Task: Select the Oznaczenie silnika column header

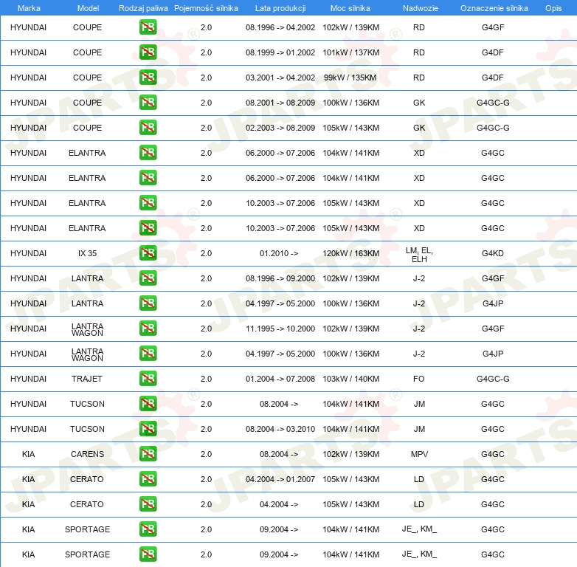Action: (x=494, y=8)
